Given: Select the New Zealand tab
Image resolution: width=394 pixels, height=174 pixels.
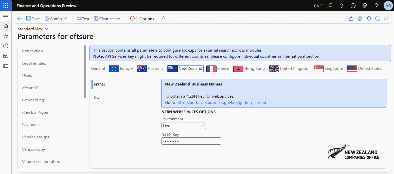Looking at the screenshot, I should pos(185,69).
